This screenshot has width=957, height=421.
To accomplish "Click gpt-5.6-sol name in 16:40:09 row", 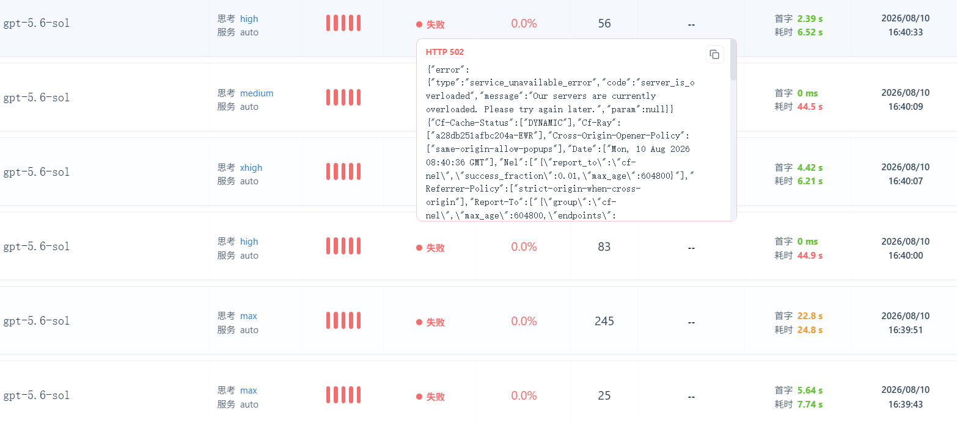I will [x=37, y=98].
